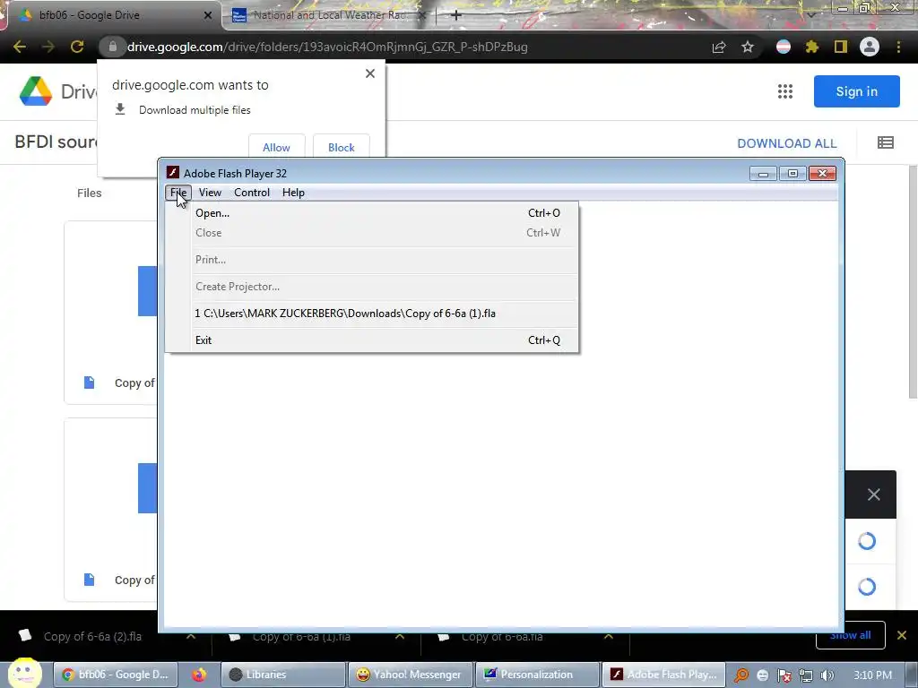Click the Flash icon in the title bar
The image size is (918, 688).
tap(173, 173)
